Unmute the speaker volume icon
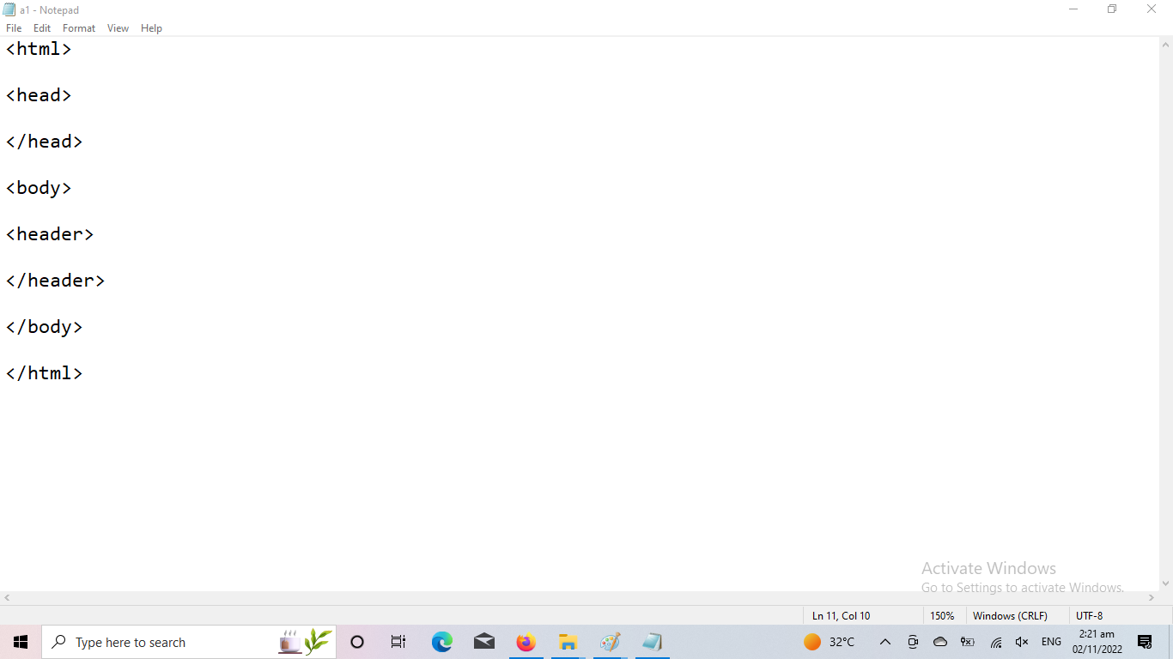Screen dimensions: 1173x659 pos(1022,642)
